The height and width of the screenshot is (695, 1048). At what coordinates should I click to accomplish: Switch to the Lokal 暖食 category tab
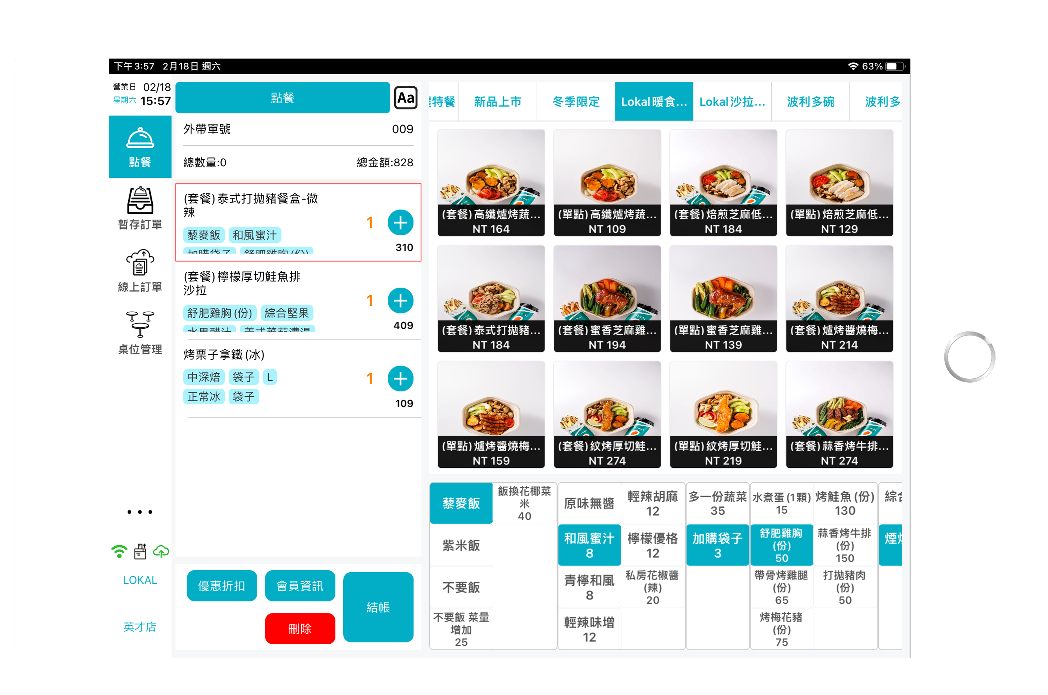point(654,101)
